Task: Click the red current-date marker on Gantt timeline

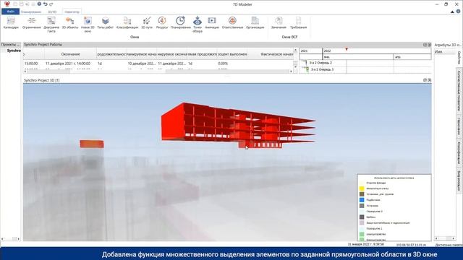Action: [x=347, y=49]
